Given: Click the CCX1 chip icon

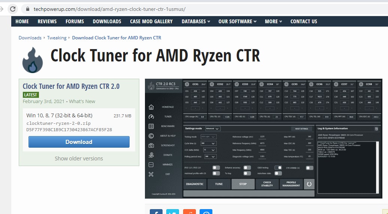Looking at the screenshot, I should (187, 84).
